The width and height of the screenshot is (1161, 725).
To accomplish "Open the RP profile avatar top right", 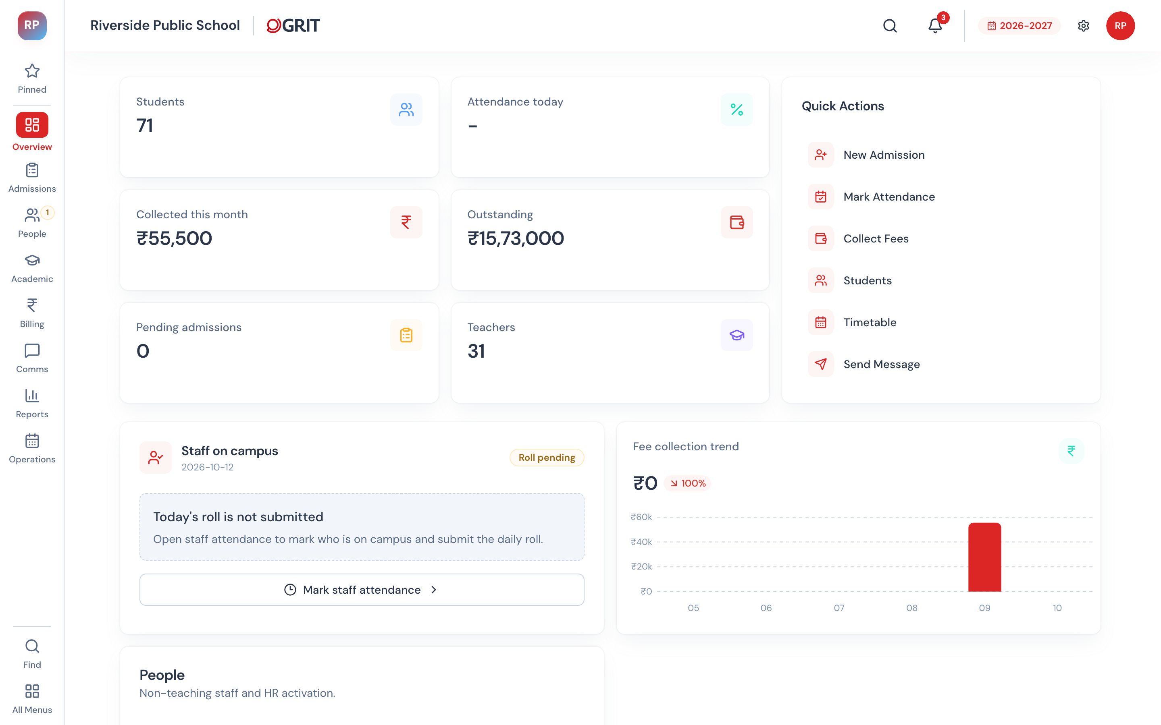I will coord(1120,25).
